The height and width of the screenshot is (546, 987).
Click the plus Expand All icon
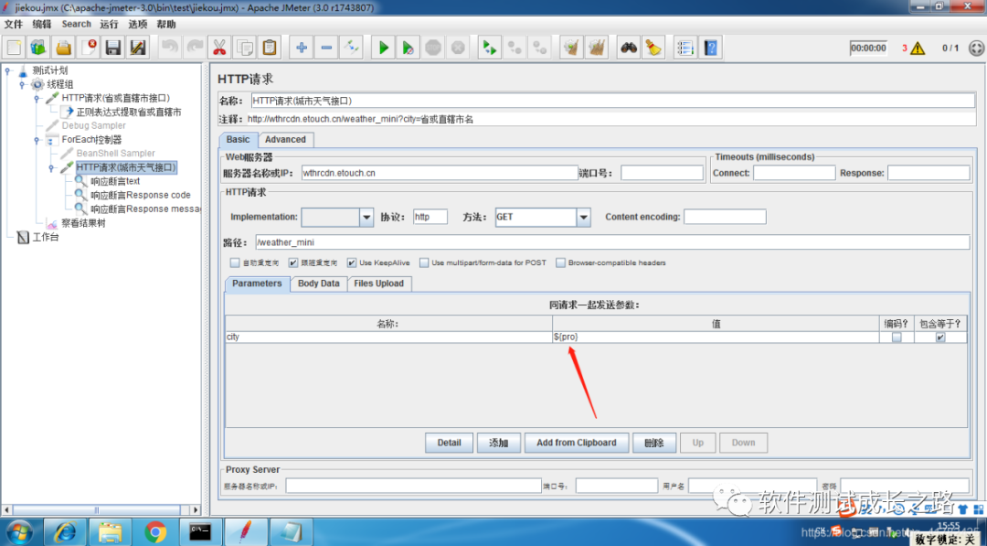pyautogui.click(x=302, y=48)
